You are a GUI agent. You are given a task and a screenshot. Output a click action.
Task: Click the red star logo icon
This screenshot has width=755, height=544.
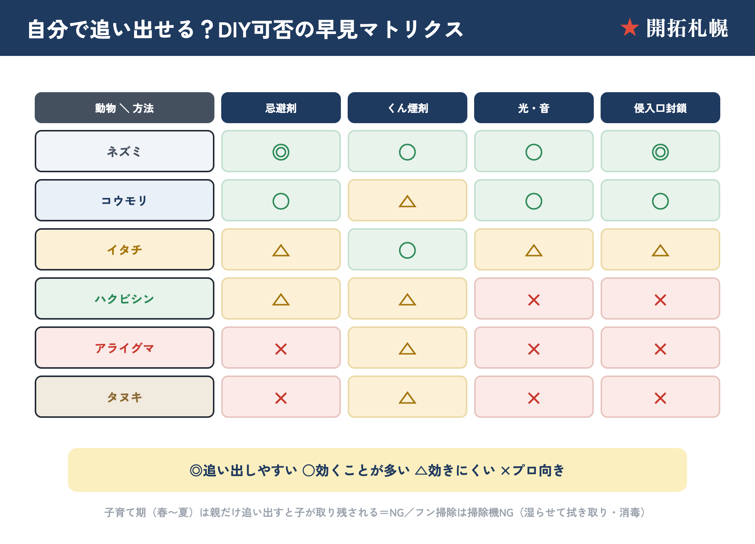630,28
